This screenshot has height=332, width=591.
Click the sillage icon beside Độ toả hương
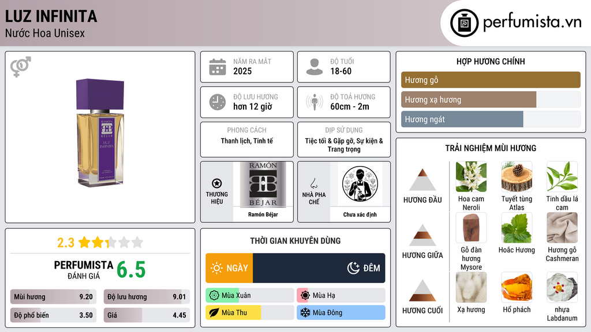pyautogui.click(x=315, y=102)
